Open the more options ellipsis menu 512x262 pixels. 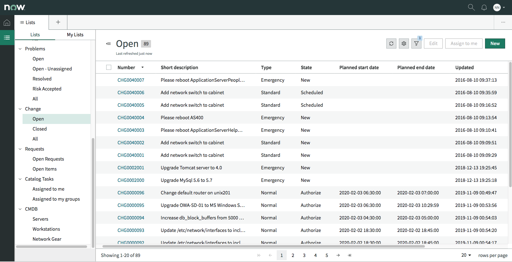coord(503,22)
